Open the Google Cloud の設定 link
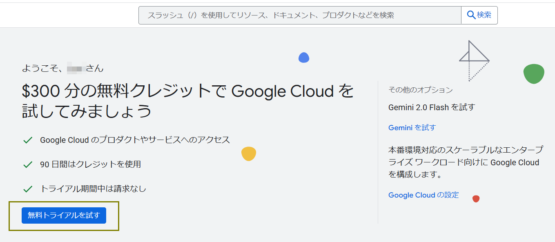 (423, 195)
